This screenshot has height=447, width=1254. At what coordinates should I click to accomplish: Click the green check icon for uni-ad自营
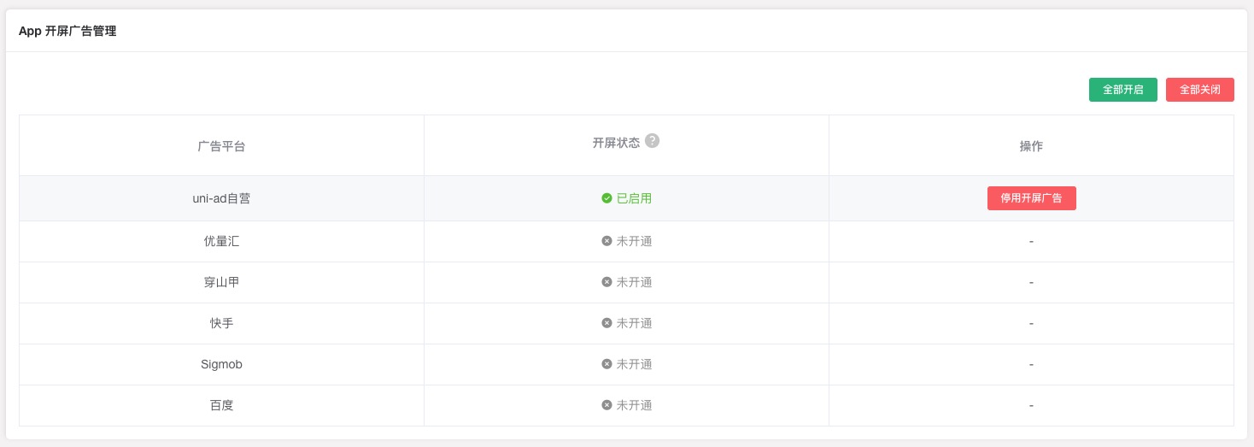tap(606, 198)
